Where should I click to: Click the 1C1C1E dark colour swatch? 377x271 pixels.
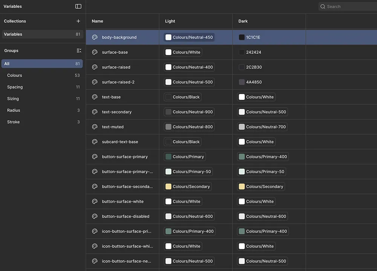[242, 37]
